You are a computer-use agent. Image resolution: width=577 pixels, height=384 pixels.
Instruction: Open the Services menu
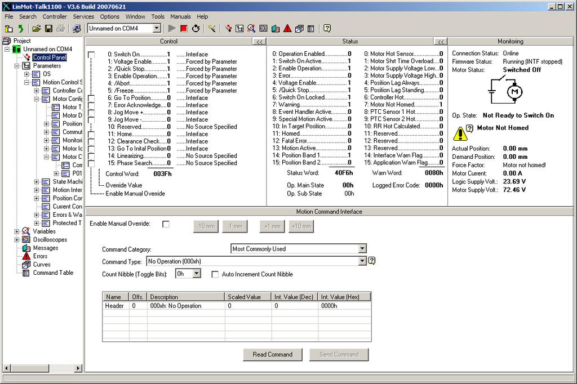pos(83,16)
